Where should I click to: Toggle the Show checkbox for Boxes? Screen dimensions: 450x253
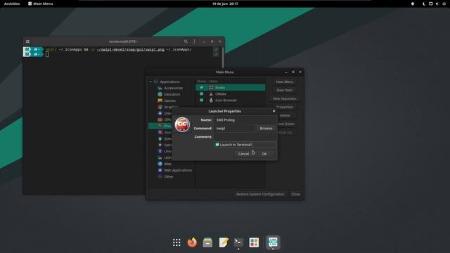coord(202,87)
